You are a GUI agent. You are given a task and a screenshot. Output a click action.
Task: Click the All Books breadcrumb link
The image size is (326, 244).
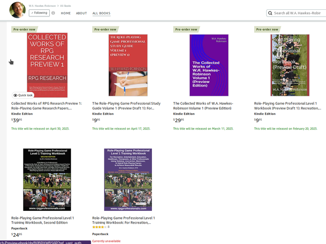(x=65, y=6)
